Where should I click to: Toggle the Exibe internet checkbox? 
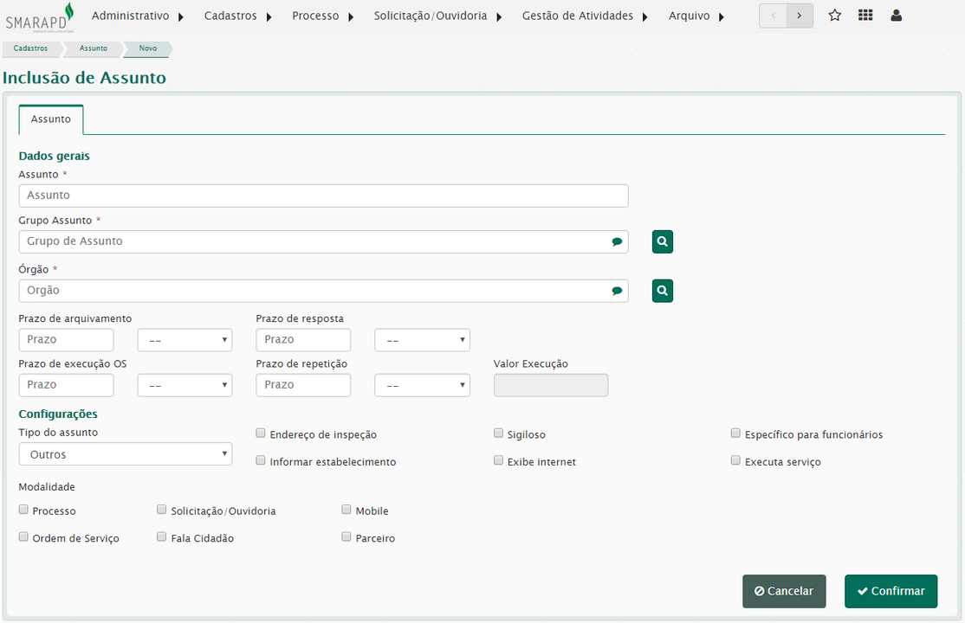[499, 461]
